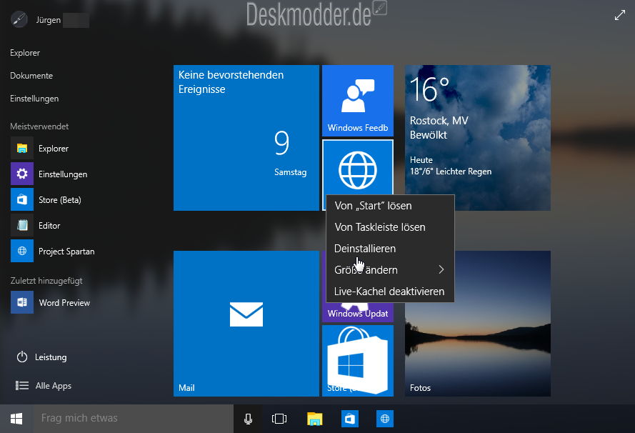
Task: Open Einstellungen gear icon in Meistverwendet
Action: (x=22, y=174)
